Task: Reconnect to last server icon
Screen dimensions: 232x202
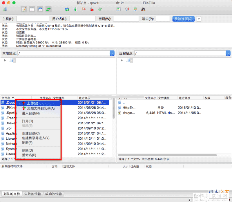Action: pyautogui.click(x=100, y=10)
